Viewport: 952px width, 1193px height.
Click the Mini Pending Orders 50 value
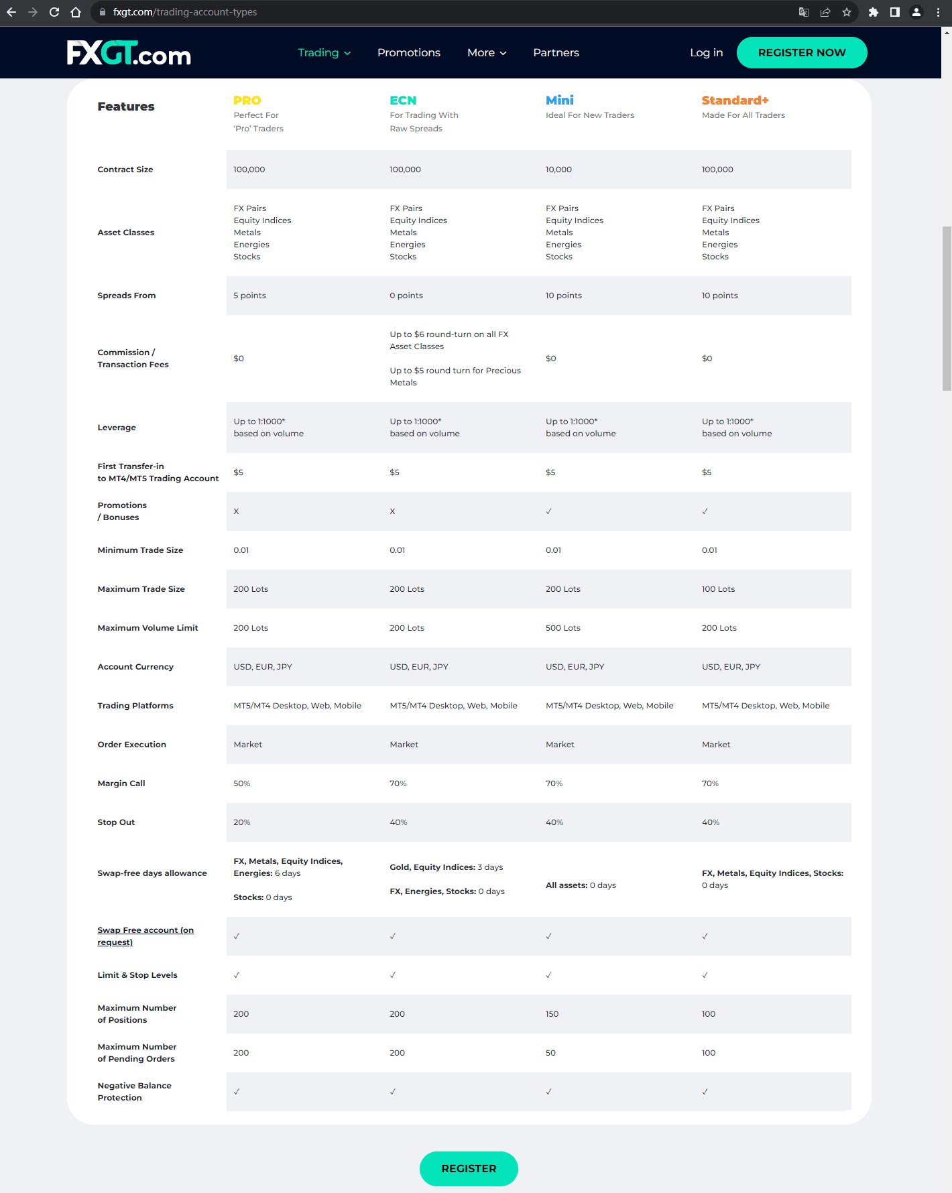click(550, 1053)
